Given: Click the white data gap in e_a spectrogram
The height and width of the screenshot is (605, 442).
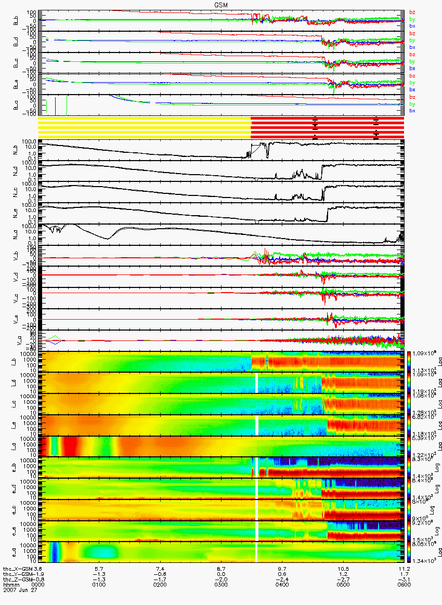Looking at the screenshot, I should 256,552.
